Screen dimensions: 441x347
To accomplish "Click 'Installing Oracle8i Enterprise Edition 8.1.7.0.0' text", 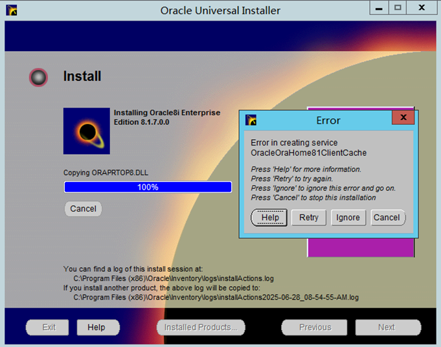I will click(x=167, y=117).
